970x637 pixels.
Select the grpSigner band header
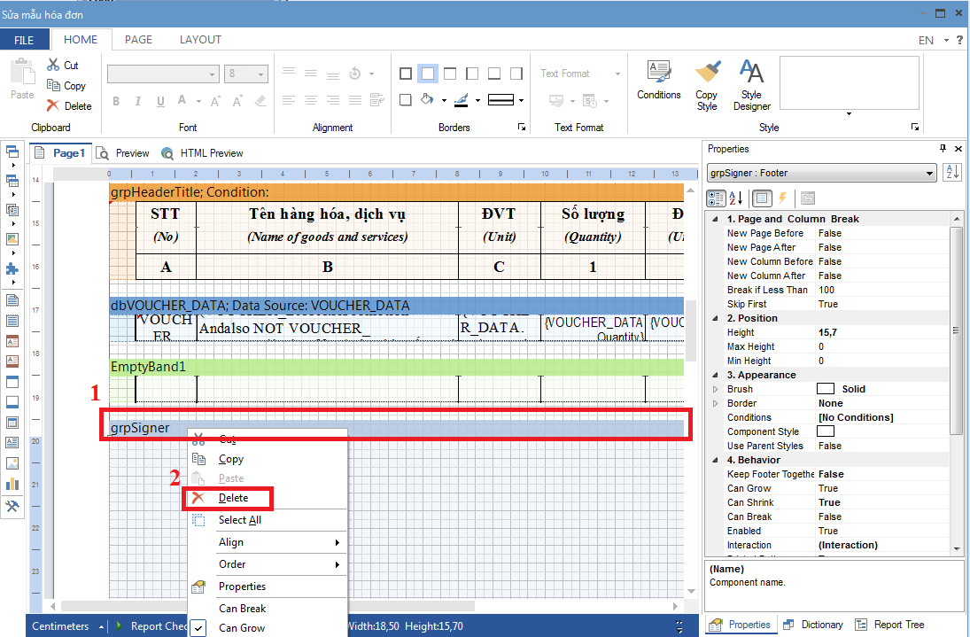pos(397,428)
